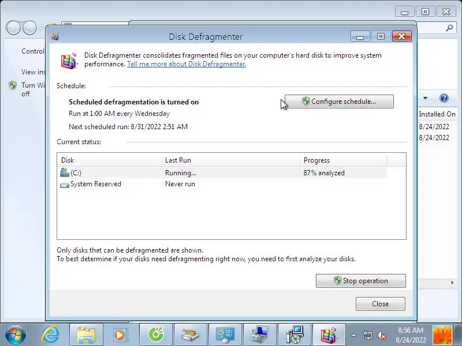Minimize the background Control Panel window

click(x=405, y=12)
